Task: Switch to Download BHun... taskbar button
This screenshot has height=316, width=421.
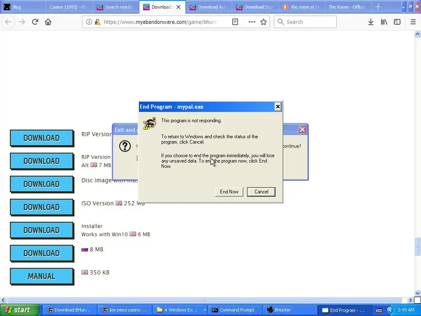Action: tap(69, 310)
